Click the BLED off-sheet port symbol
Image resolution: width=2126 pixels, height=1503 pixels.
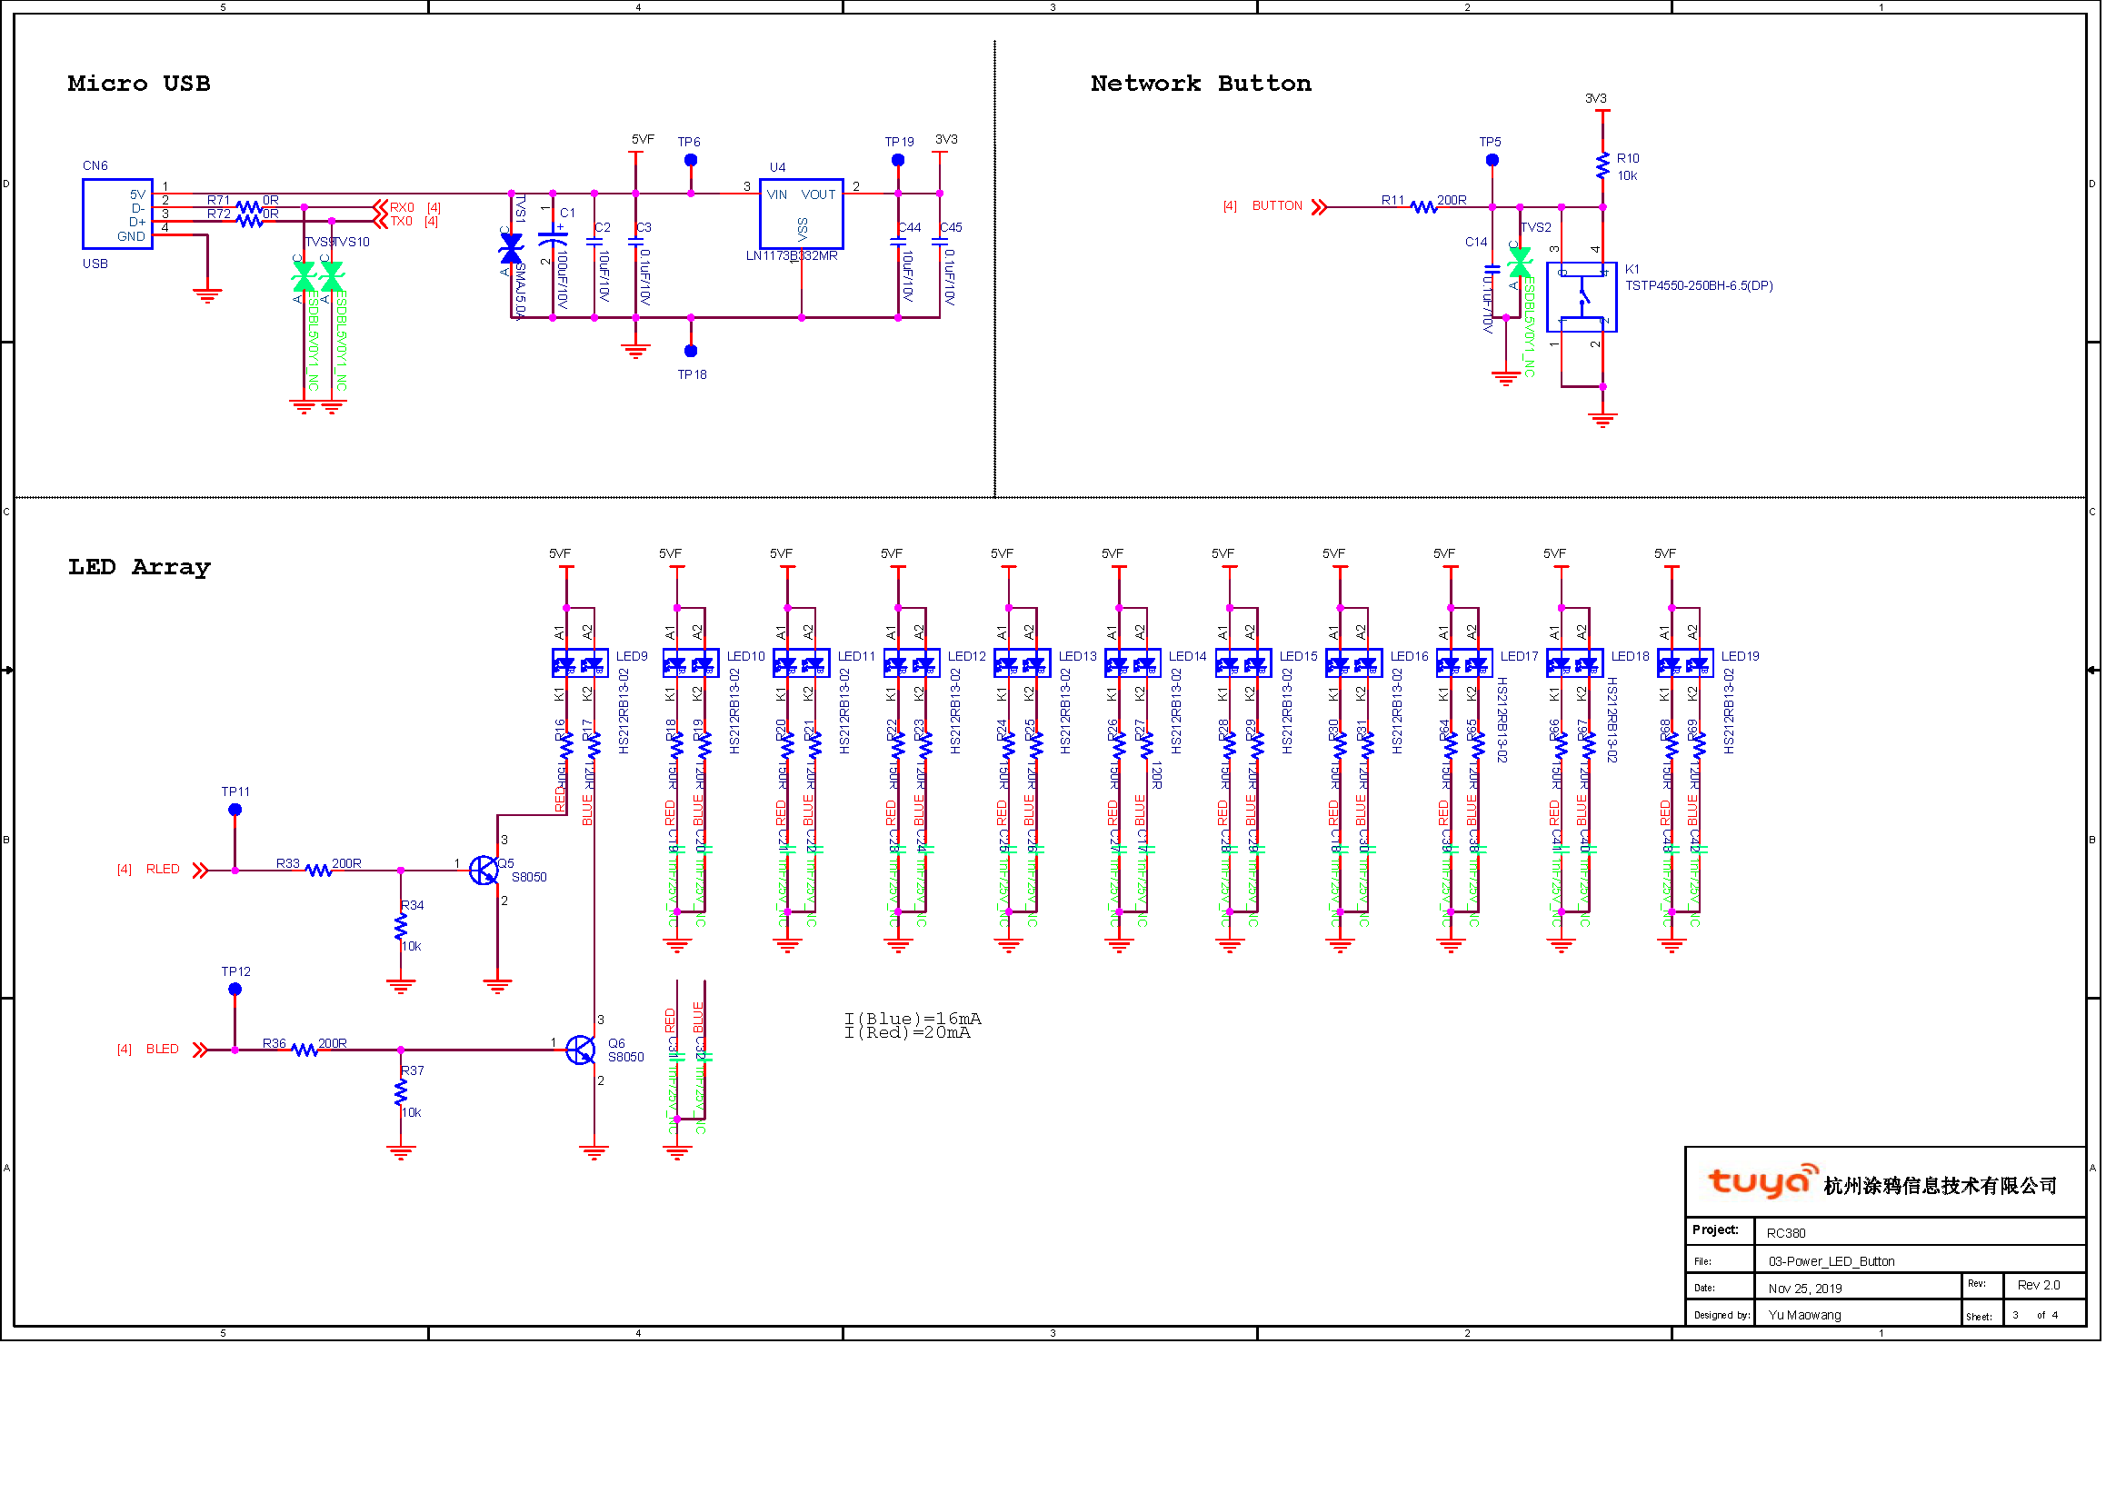(200, 1050)
